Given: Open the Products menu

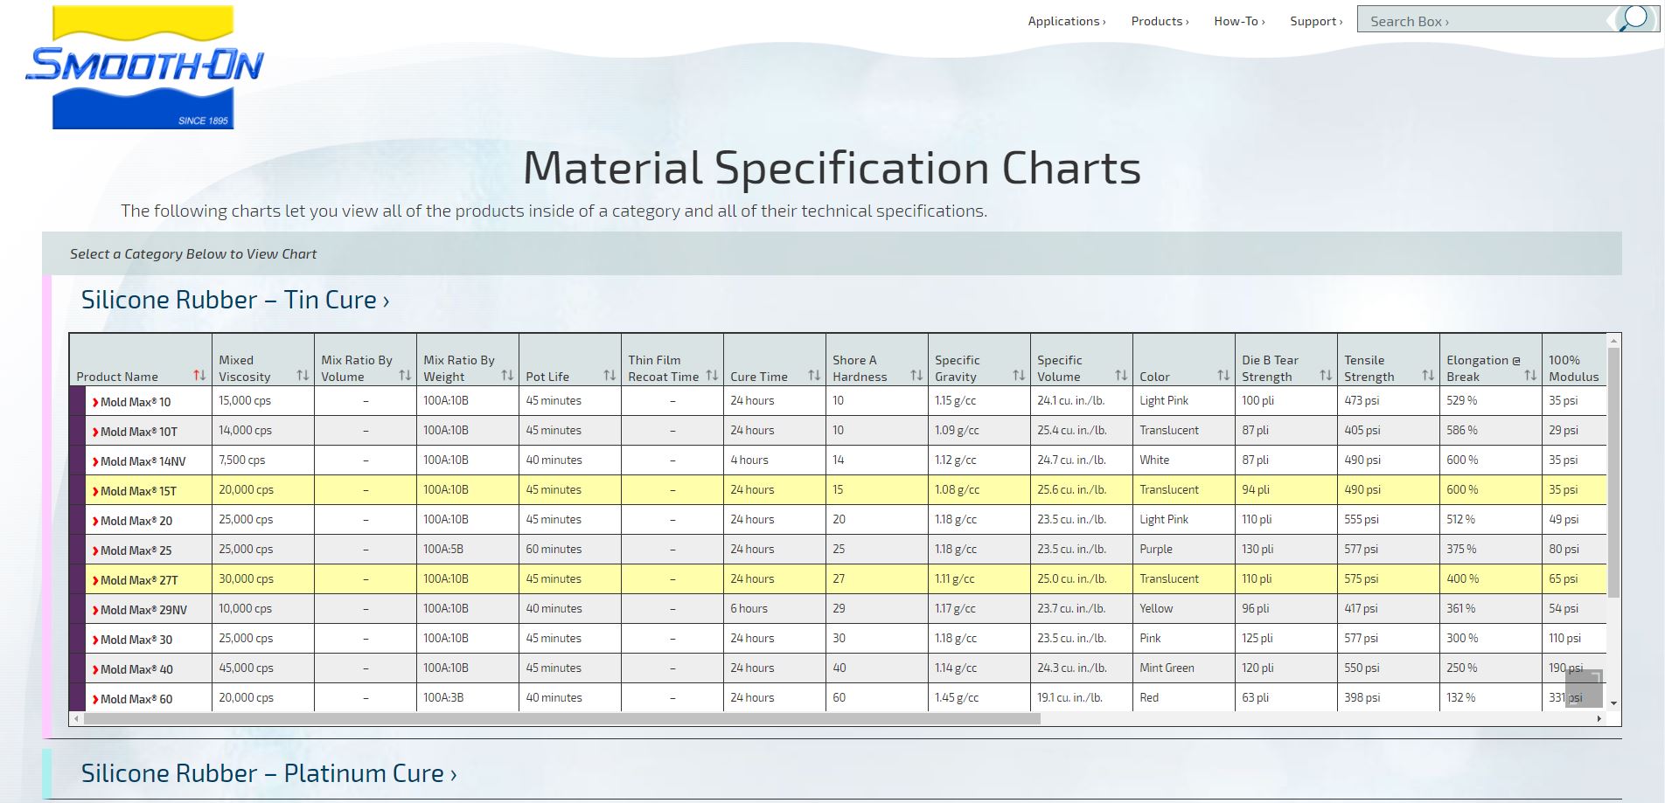Looking at the screenshot, I should click(1160, 21).
